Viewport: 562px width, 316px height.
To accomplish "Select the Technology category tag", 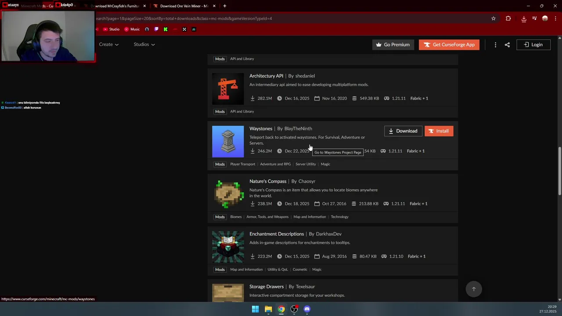I will pyautogui.click(x=340, y=217).
